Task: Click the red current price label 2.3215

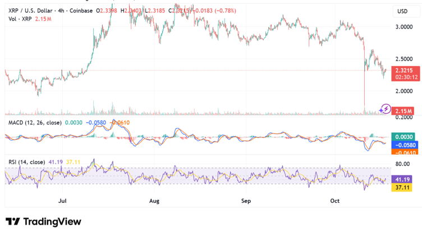Action: coord(404,71)
